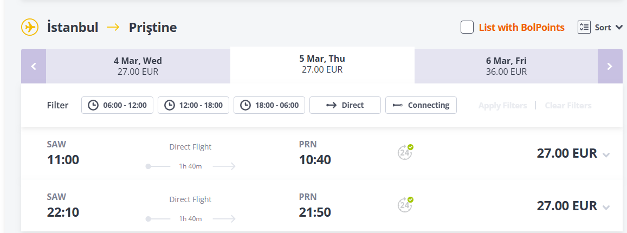
Task: Filter by Connecting flights
Action: coord(421,105)
